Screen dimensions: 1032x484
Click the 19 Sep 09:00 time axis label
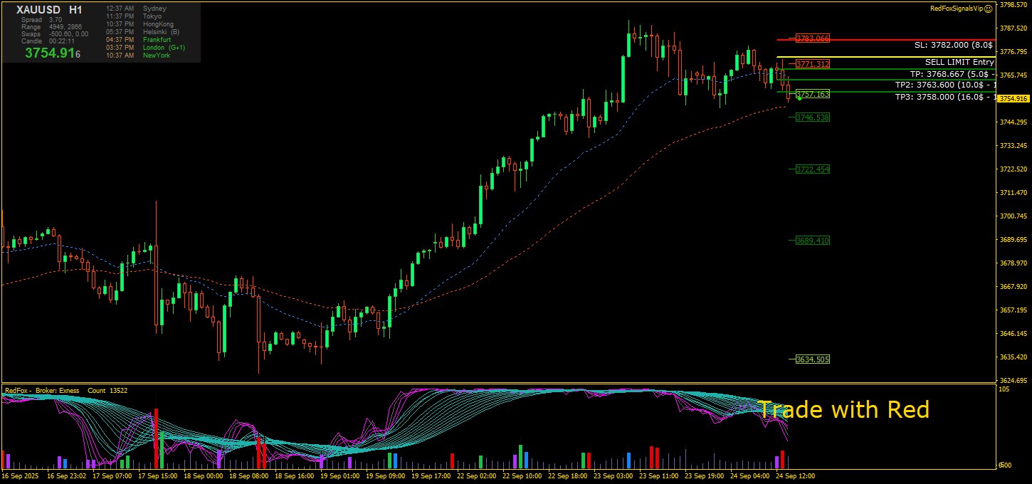pyautogui.click(x=386, y=475)
